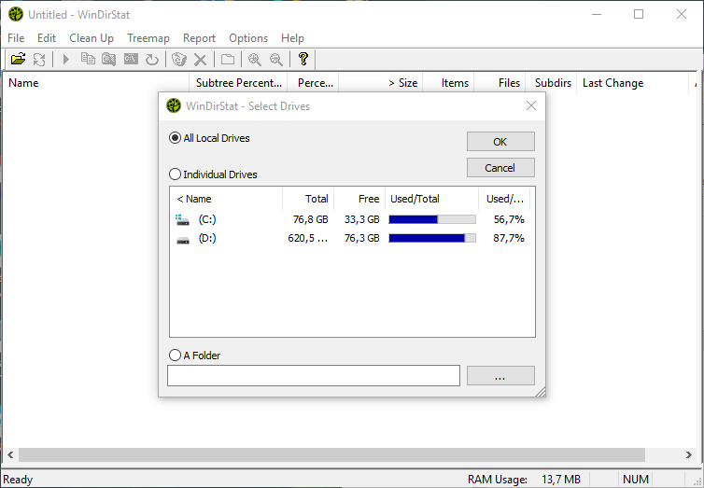The image size is (704, 488).
Task: Click the D: drive usage bar
Action: coord(431,239)
